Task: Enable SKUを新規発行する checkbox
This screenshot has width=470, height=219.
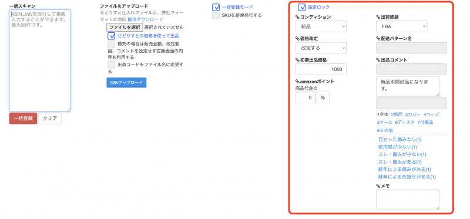Action: pos(216,15)
